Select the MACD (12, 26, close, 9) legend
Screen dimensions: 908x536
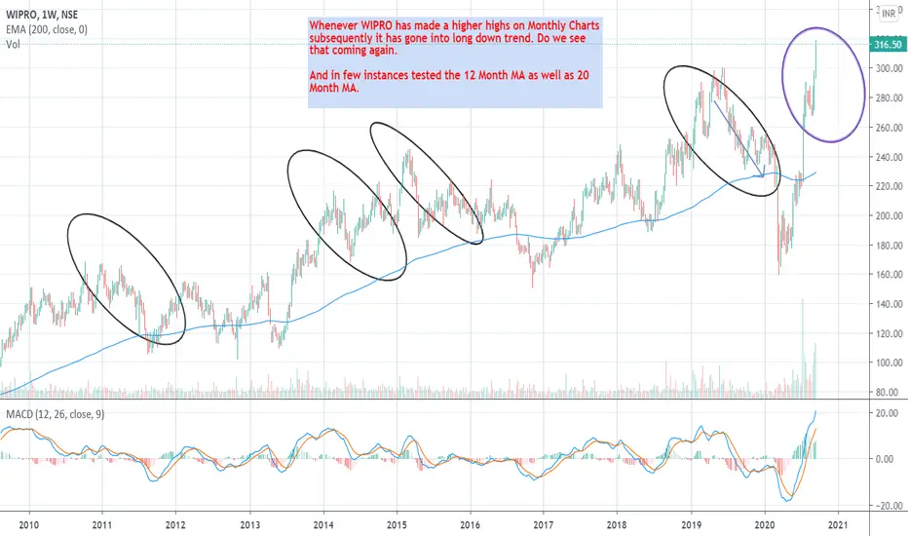55,414
